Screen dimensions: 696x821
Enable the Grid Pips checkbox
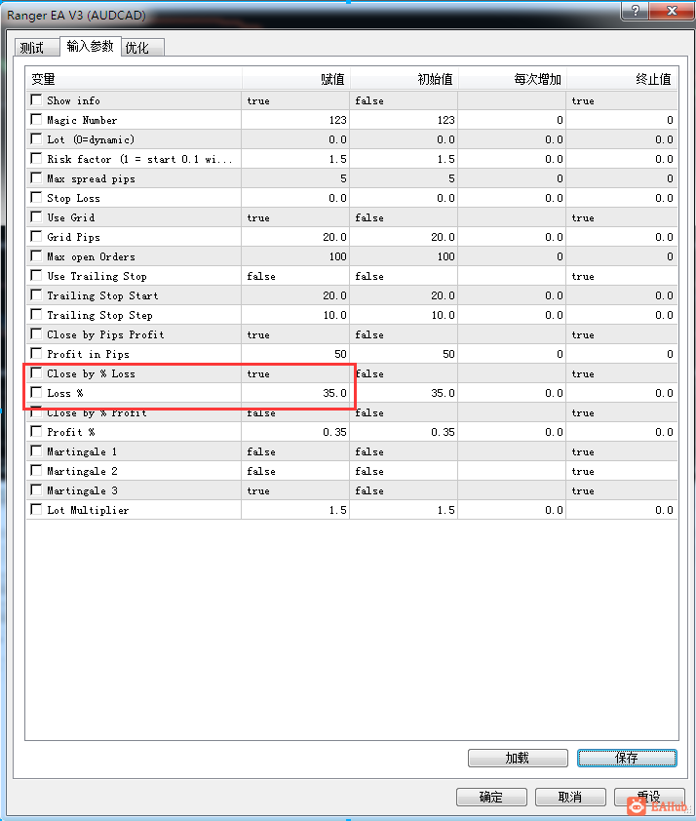pos(36,236)
